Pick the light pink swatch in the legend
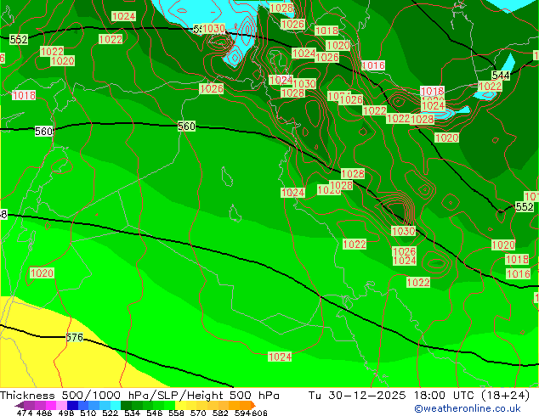 (61, 405)
